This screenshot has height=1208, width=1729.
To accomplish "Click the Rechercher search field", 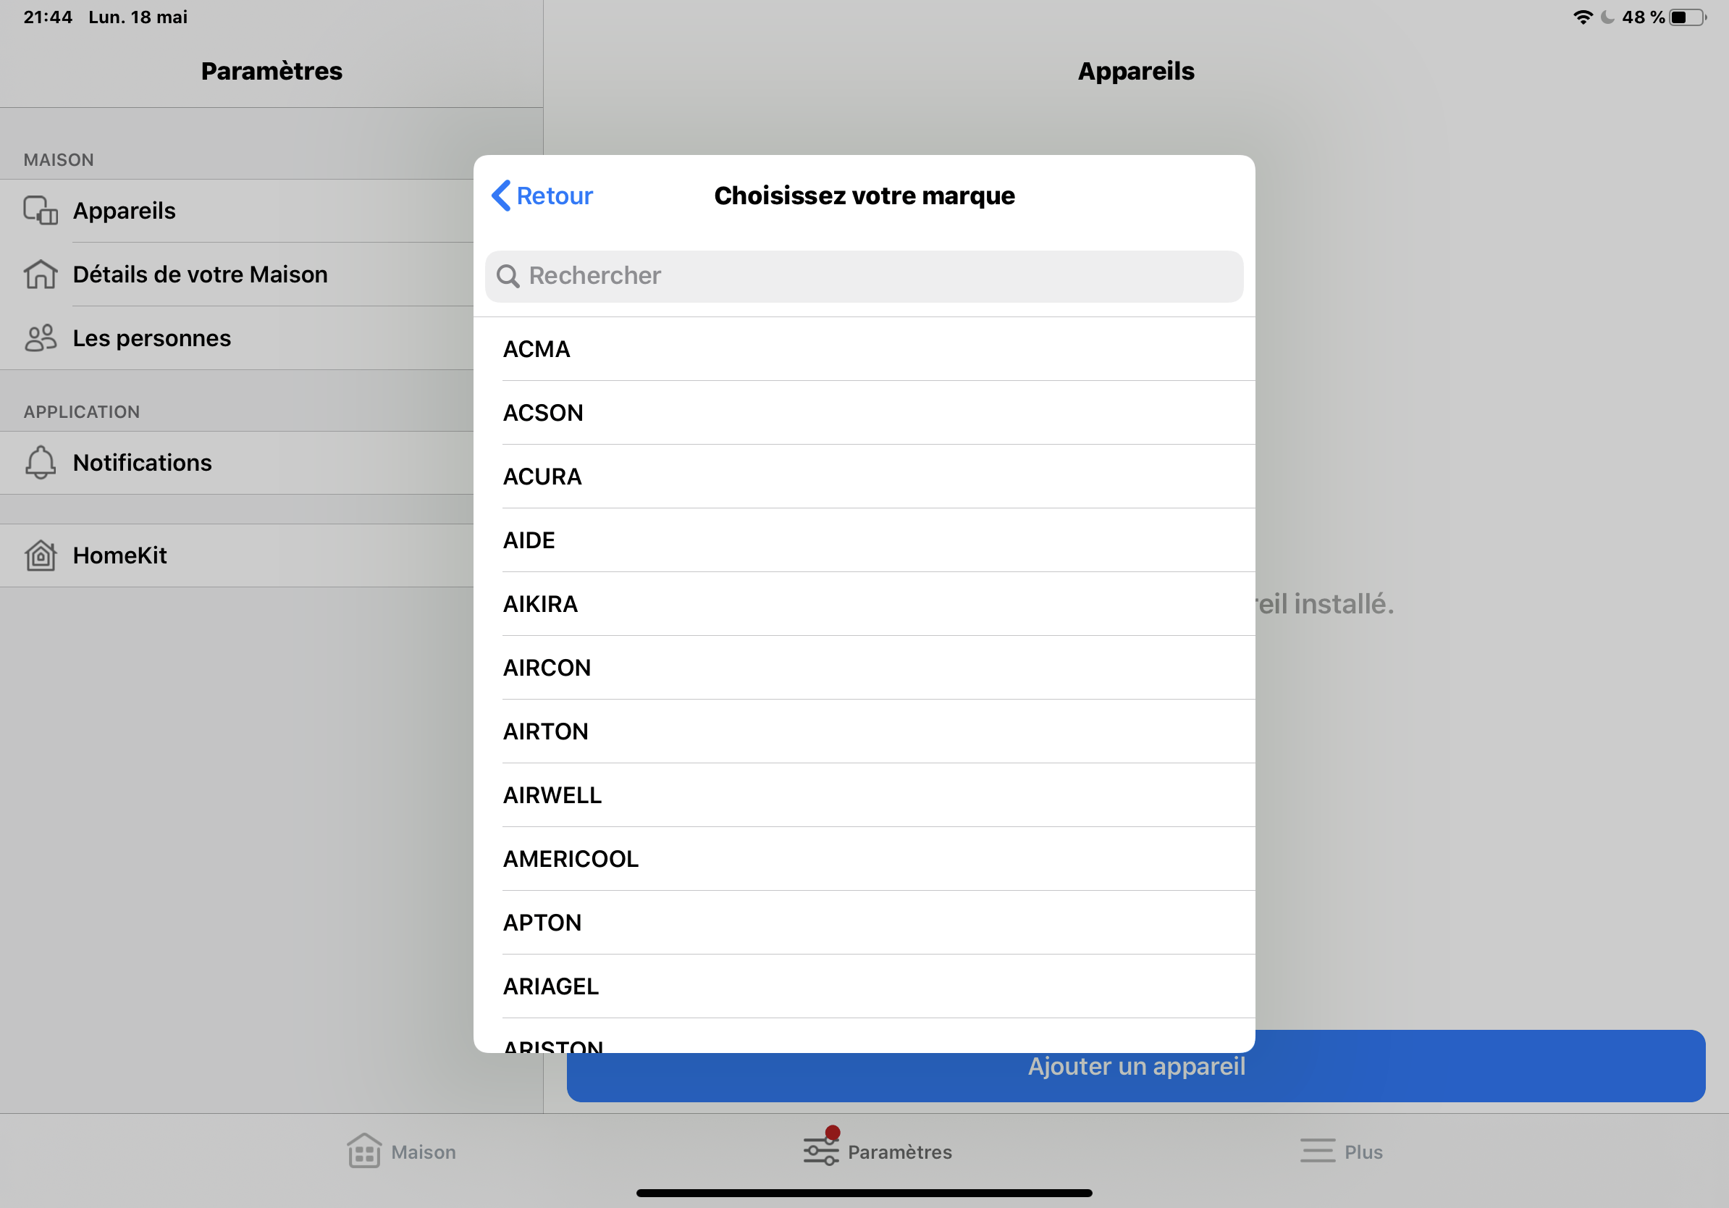I will (864, 277).
